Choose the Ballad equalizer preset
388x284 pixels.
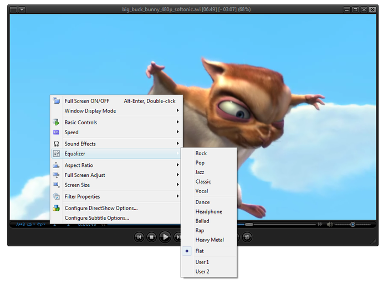[209, 221]
